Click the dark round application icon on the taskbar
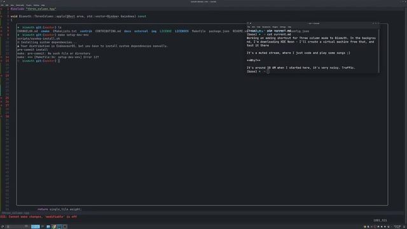 [65, 226]
